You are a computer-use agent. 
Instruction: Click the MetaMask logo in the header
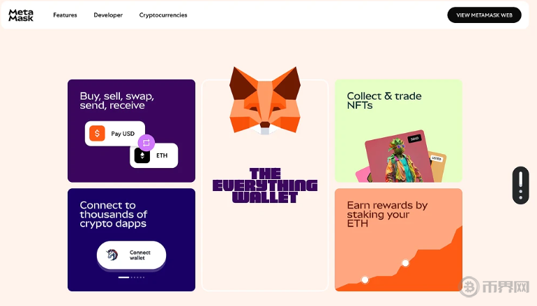point(21,15)
